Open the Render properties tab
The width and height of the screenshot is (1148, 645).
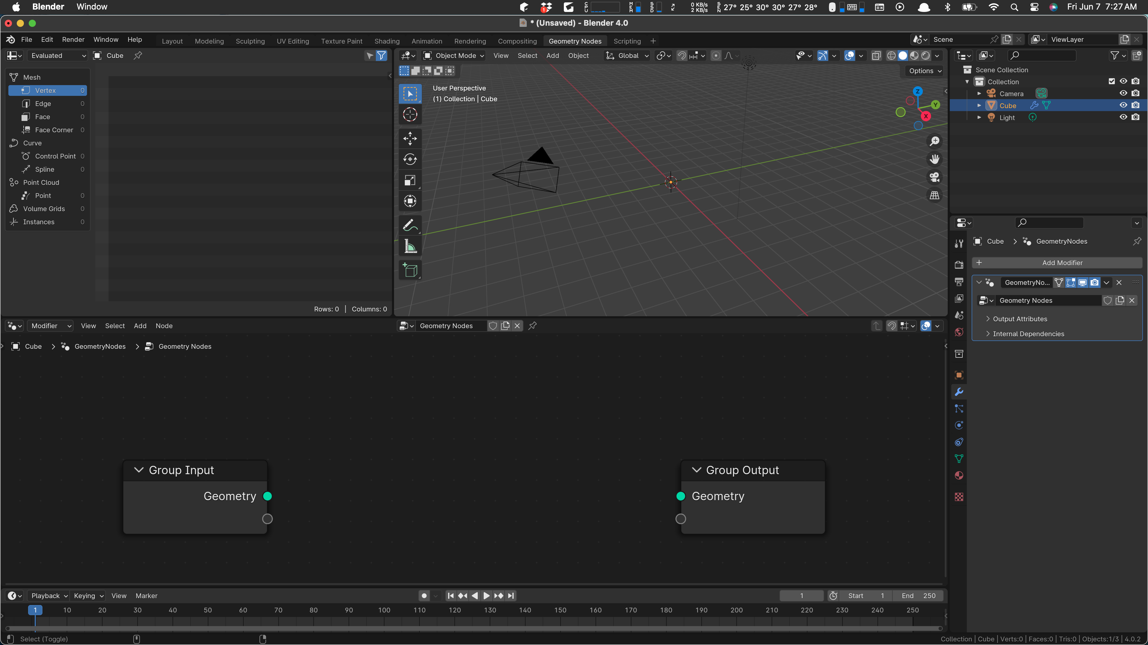(x=959, y=265)
